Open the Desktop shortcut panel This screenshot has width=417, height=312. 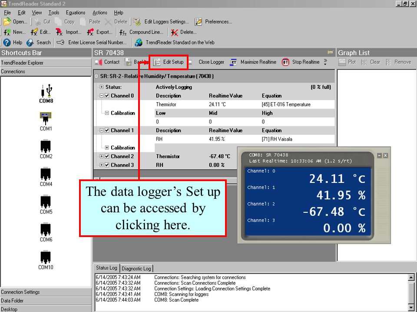[46, 309]
